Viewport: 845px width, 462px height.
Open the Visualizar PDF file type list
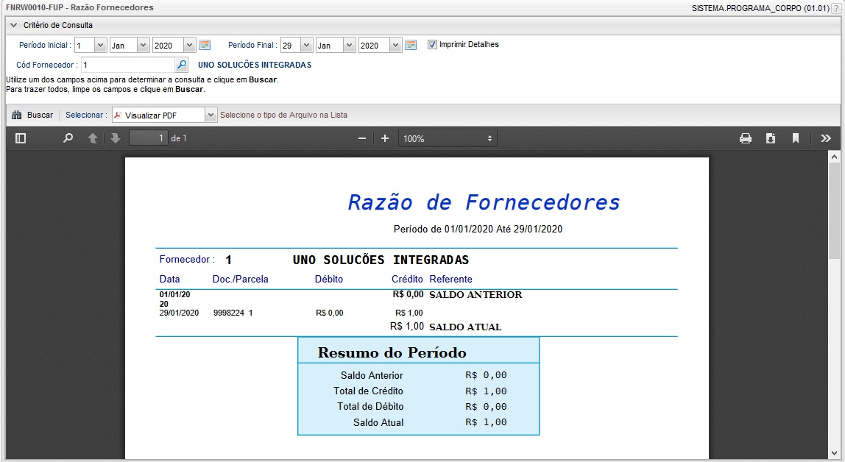pos(211,115)
